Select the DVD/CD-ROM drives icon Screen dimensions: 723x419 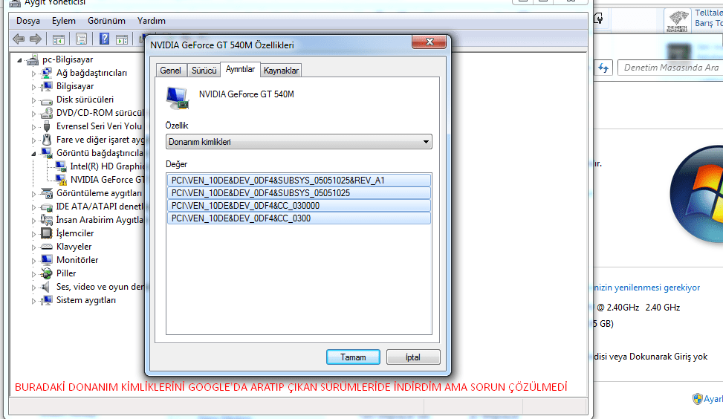[46, 113]
